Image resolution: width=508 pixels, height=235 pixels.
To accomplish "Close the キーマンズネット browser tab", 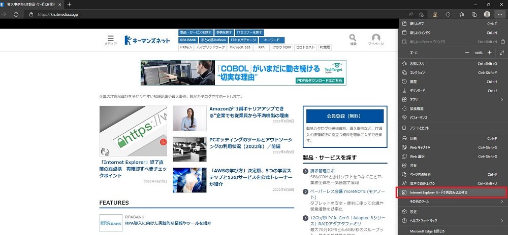I will click(x=60, y=5).
